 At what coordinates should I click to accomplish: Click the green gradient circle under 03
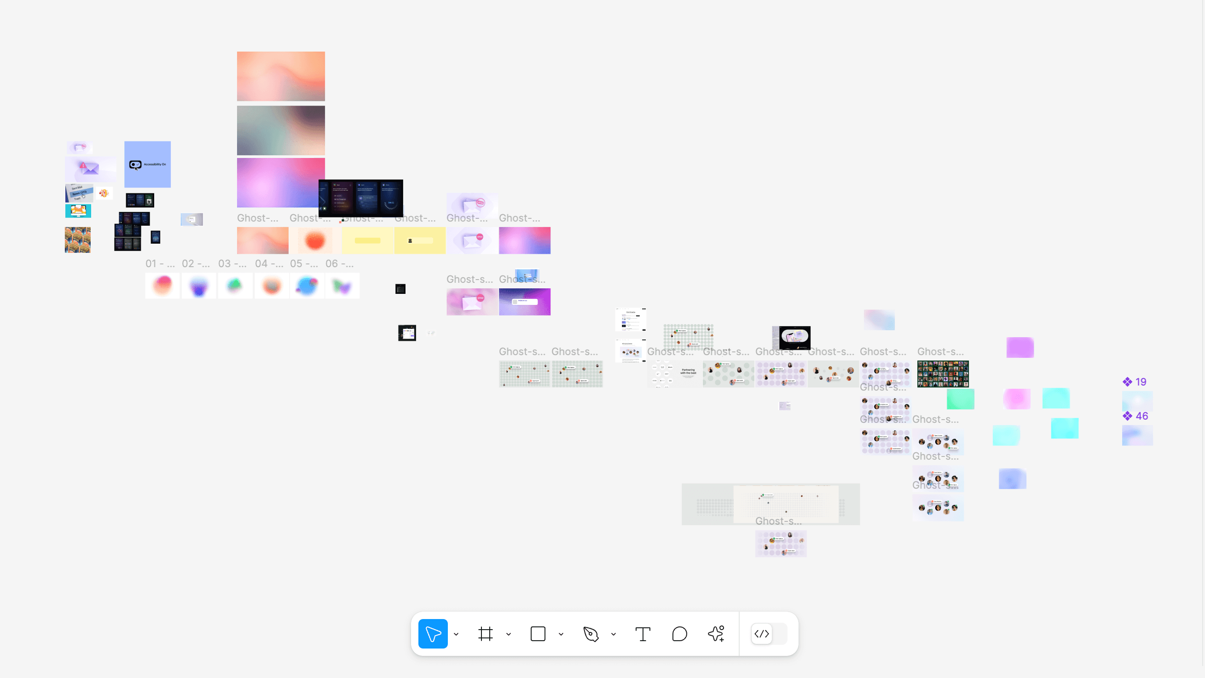pos(235,286)
